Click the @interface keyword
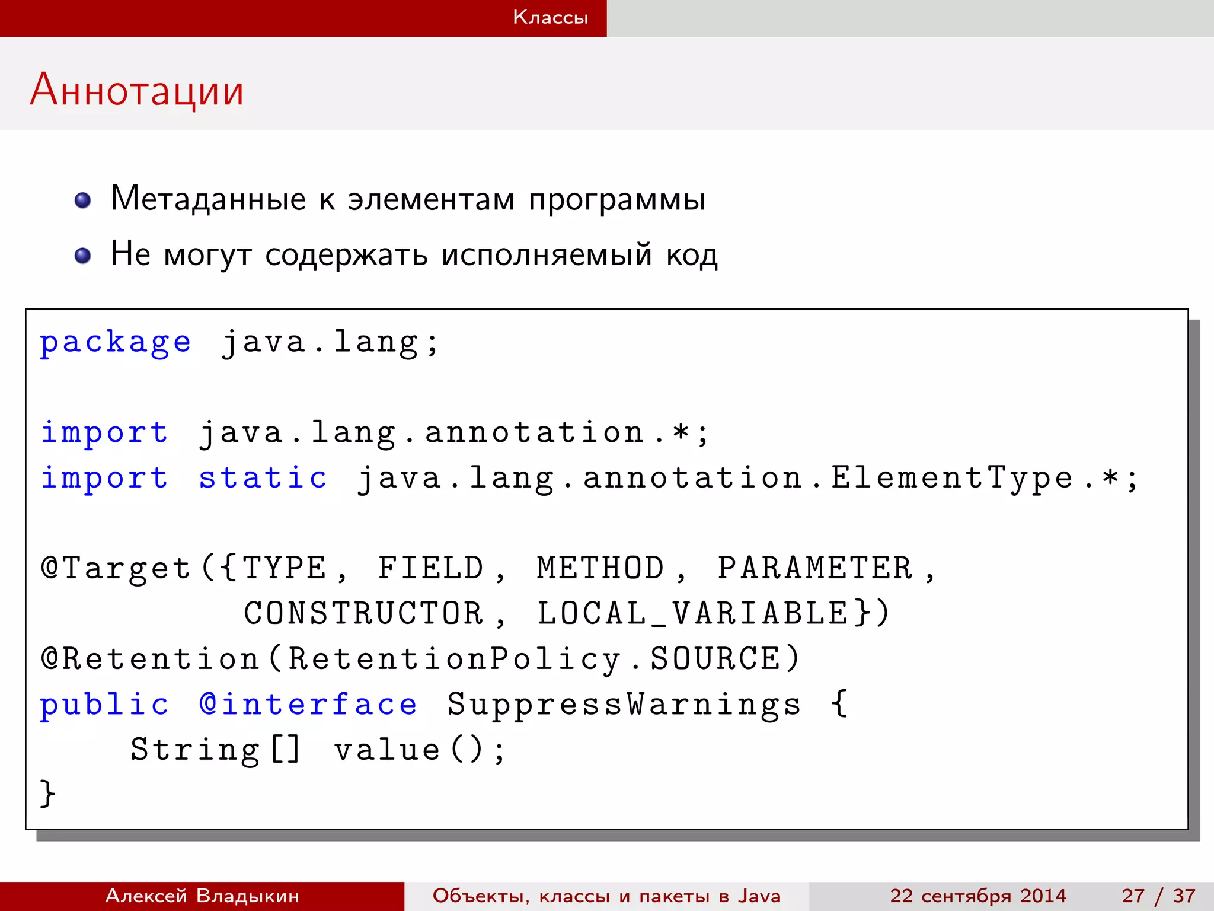The height and width of the screenshot is (911, 1214). 308,705
